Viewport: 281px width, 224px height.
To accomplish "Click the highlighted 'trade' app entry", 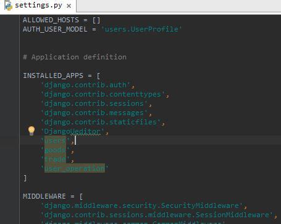I will (55, 159).
